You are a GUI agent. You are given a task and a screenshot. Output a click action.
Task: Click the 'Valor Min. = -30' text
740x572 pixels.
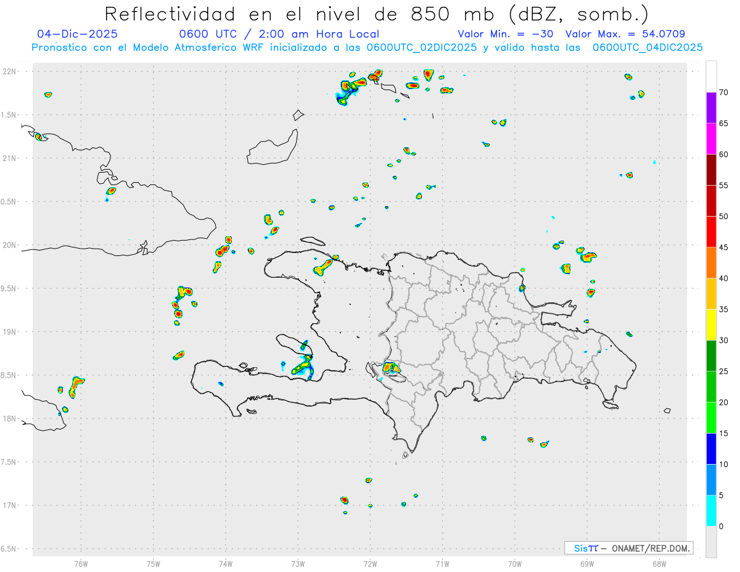[x=506, y=34]
